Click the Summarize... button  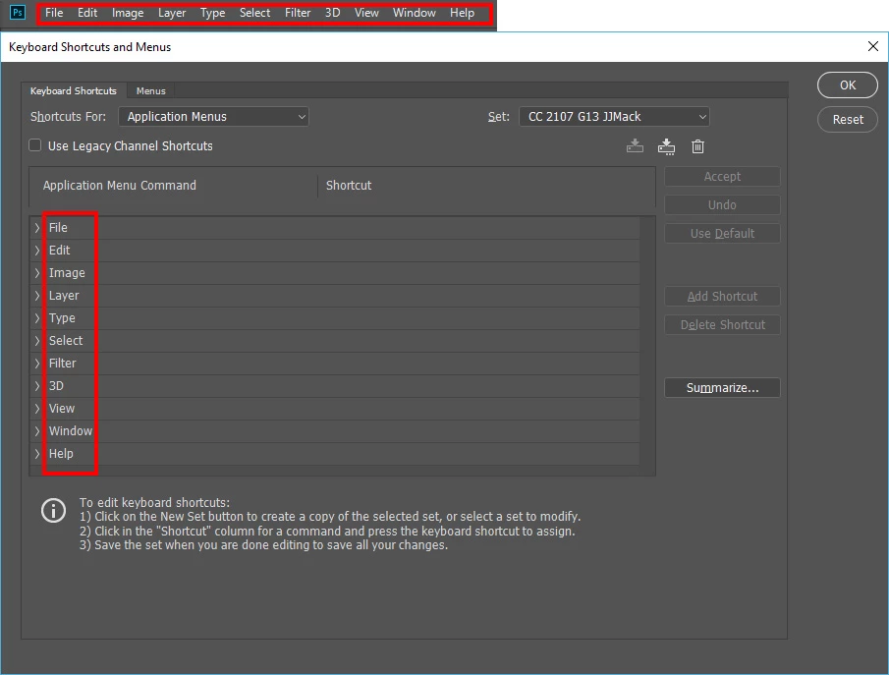pos(722,388)
